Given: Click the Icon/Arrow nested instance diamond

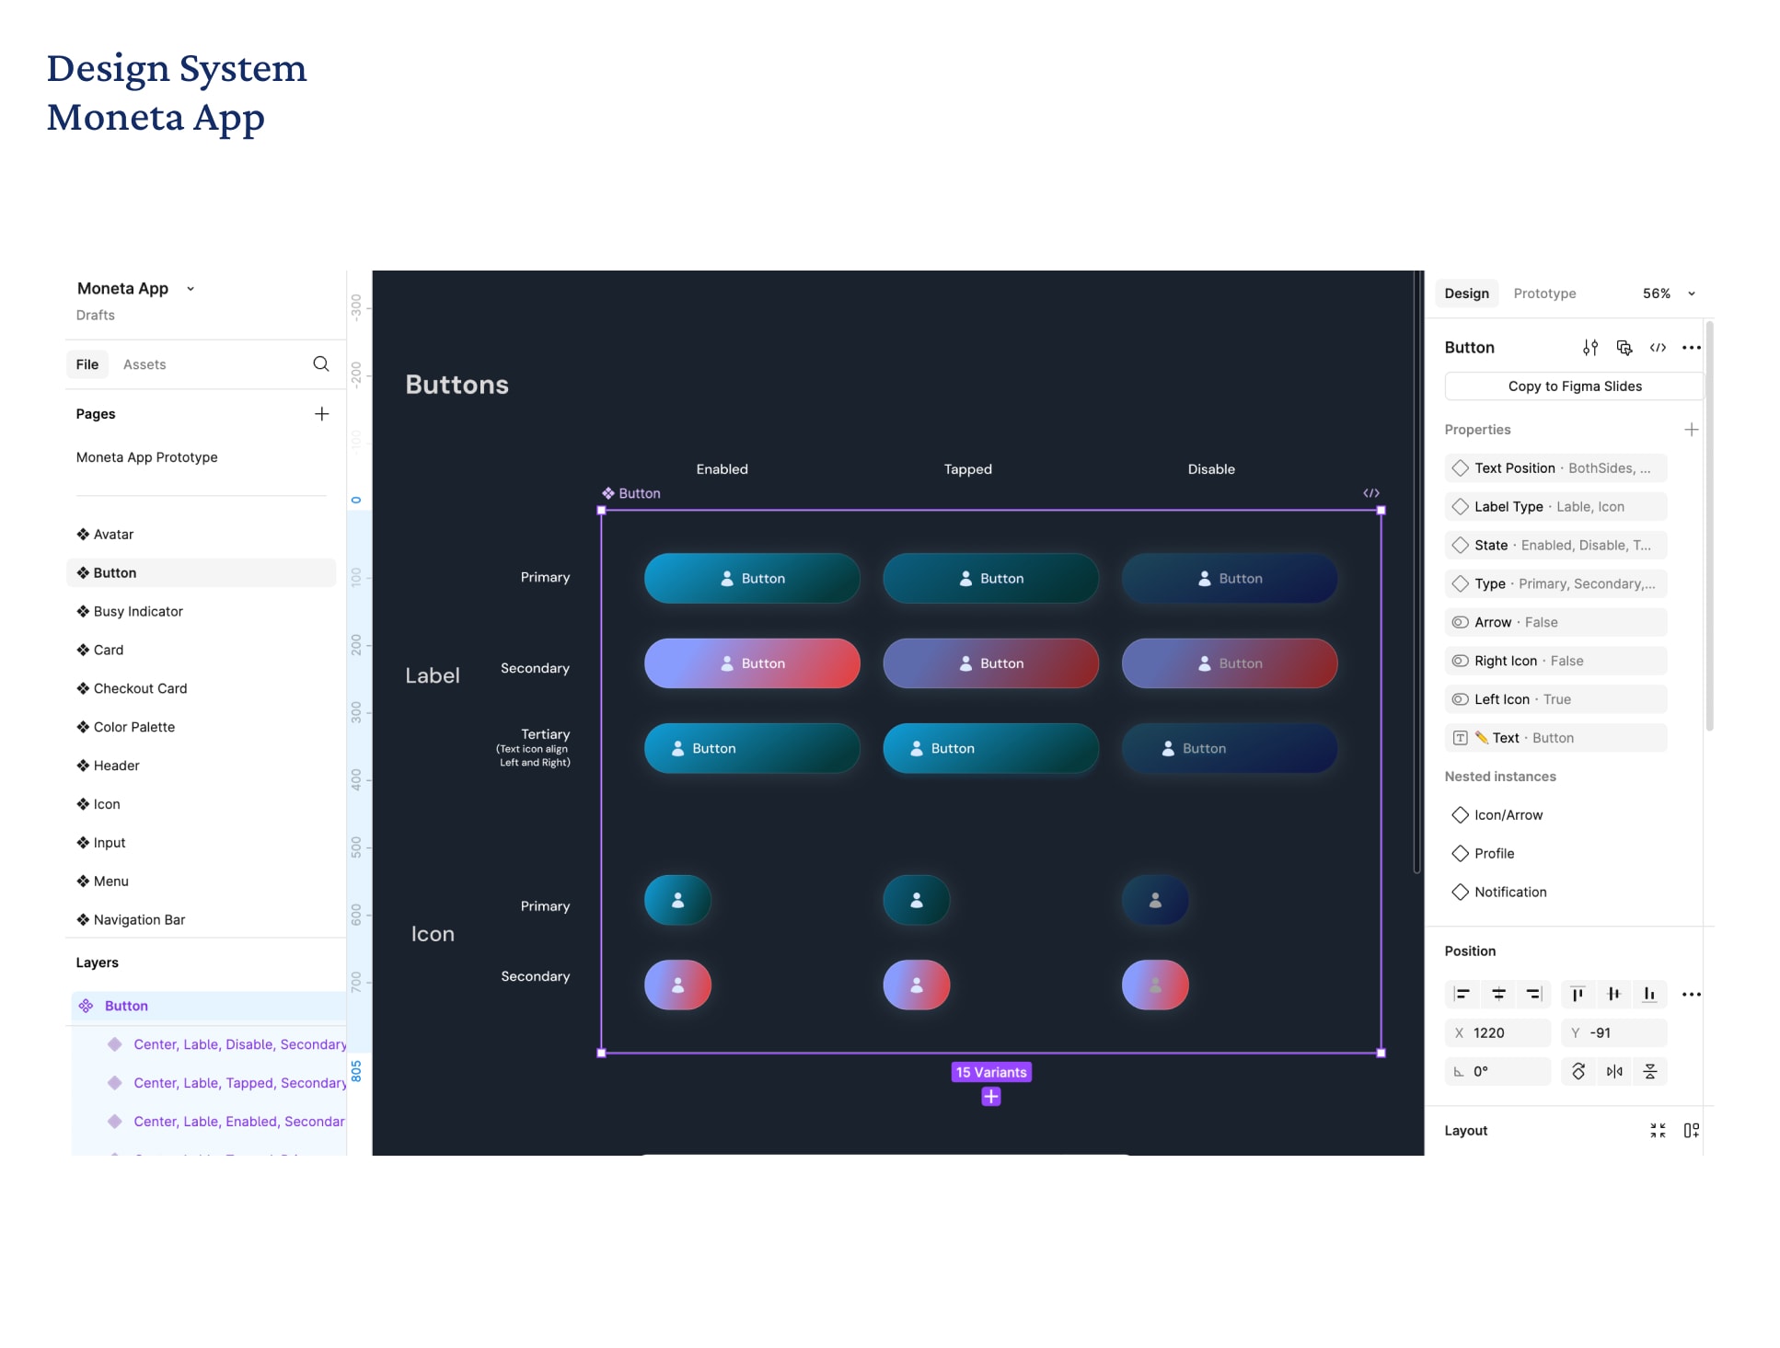Looking at the screenshot, I should (1460, 815).
